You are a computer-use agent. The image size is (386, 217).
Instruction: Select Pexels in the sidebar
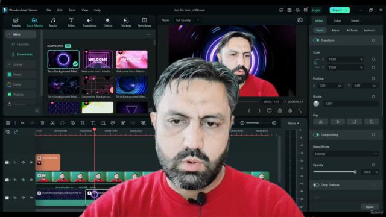[21, 74]
